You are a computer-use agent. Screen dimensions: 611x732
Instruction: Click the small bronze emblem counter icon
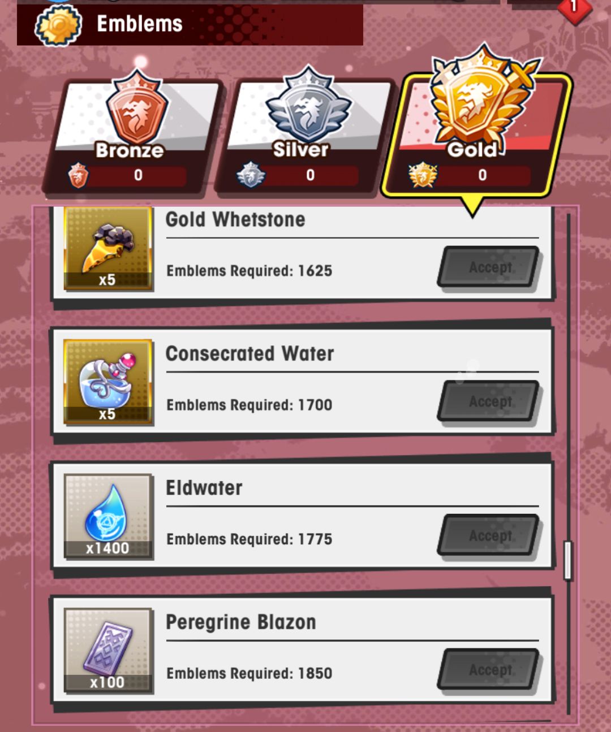coord(78,175)
